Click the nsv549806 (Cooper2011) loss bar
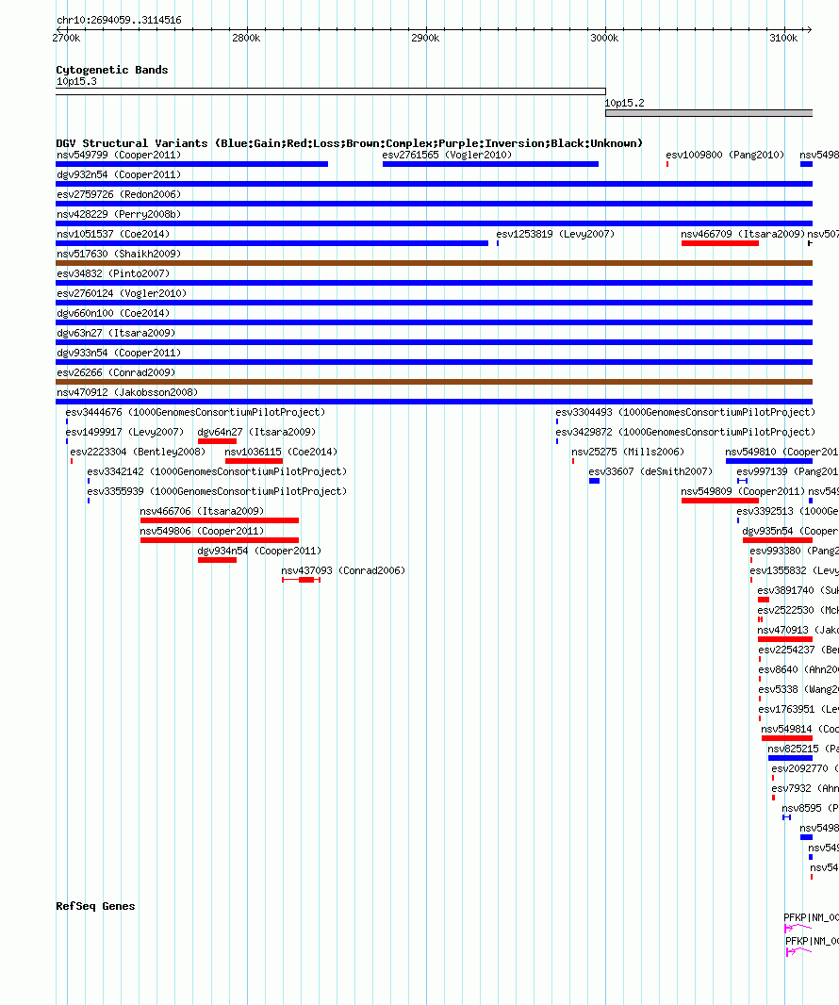Screen dimensions: 839x1005 220,540
